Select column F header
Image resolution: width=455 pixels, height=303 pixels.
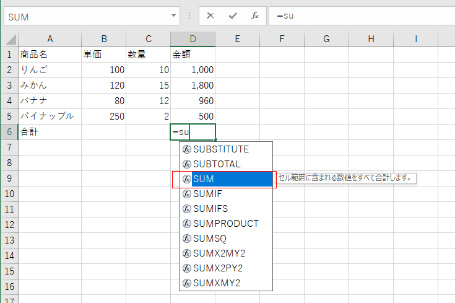point(282,39)
